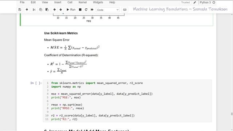
Task: Click the print("R2:", r2) line
Action: [64, 119]
